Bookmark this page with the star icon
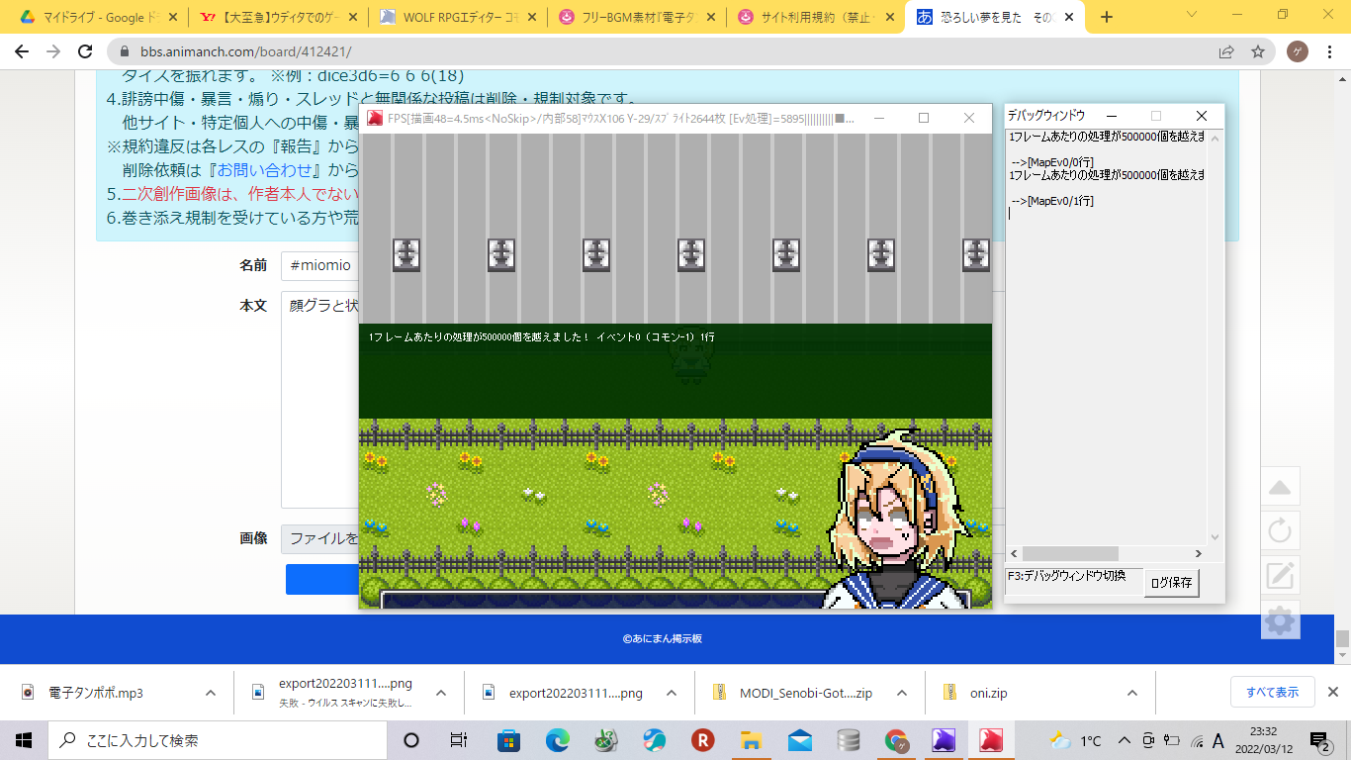Image resolution: width=1351 pixels, height=760 pixels. coord(1257,51)
